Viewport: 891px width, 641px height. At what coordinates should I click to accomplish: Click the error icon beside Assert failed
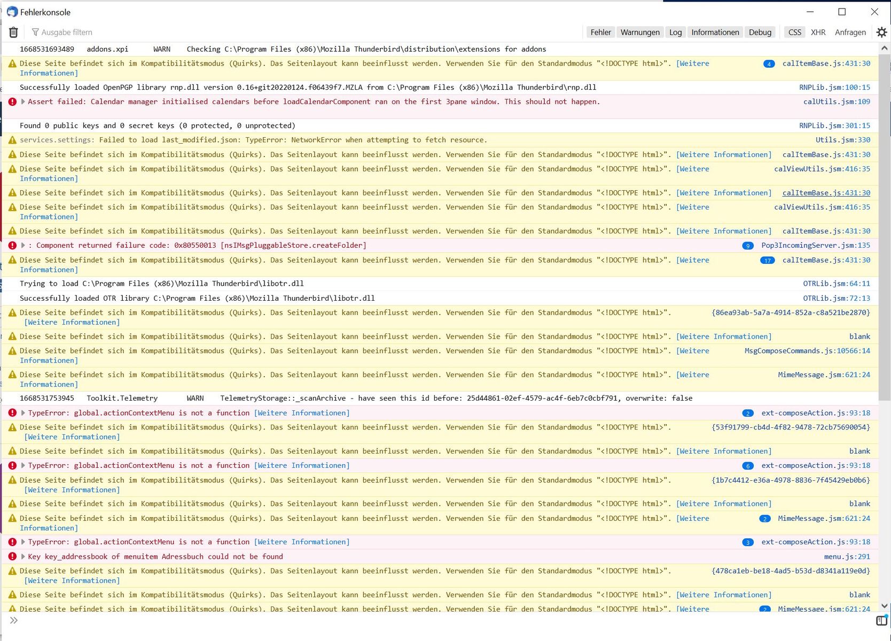click(x=12, y=102)
